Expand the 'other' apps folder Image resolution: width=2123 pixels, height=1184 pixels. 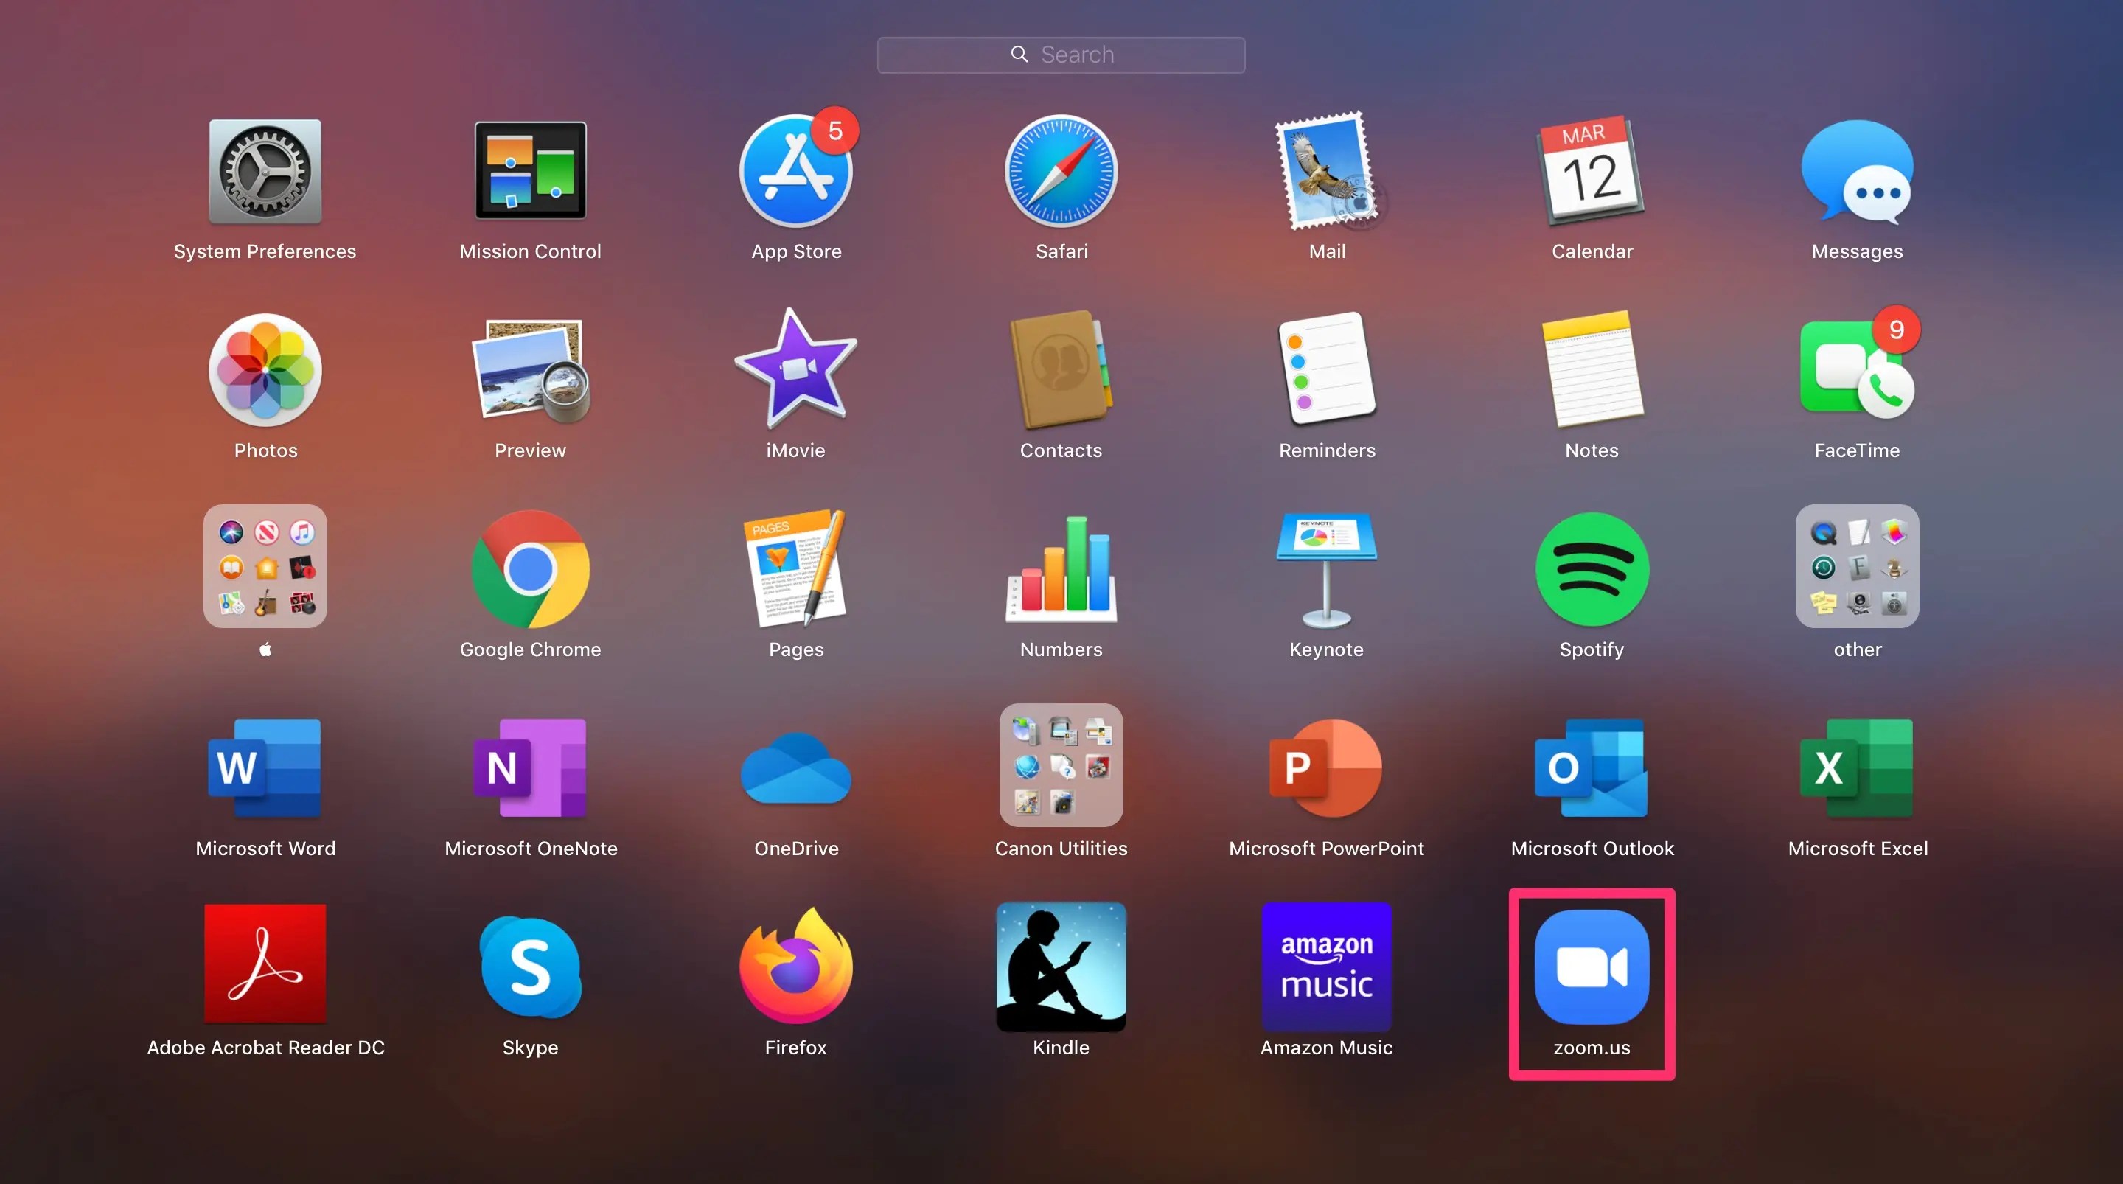[1857, 566]
